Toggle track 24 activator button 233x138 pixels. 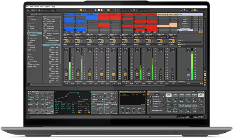coord(125,75)
